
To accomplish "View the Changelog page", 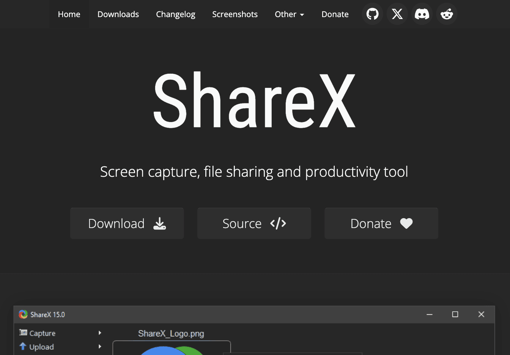I will pos(175,14).
